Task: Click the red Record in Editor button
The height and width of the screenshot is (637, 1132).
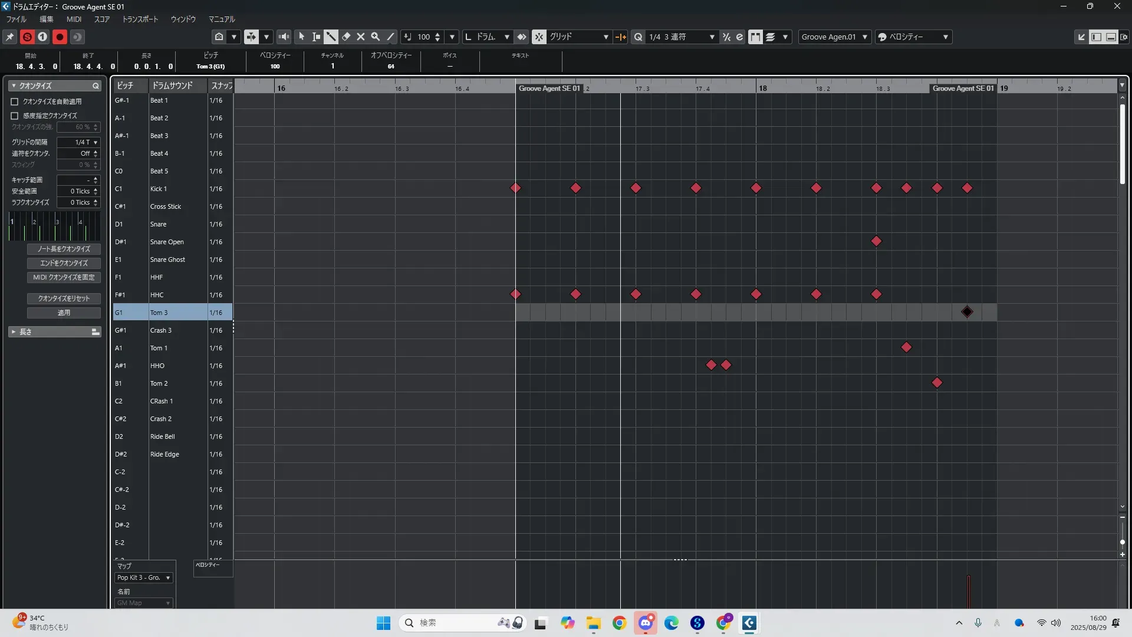Action: (x=60, y=37)
